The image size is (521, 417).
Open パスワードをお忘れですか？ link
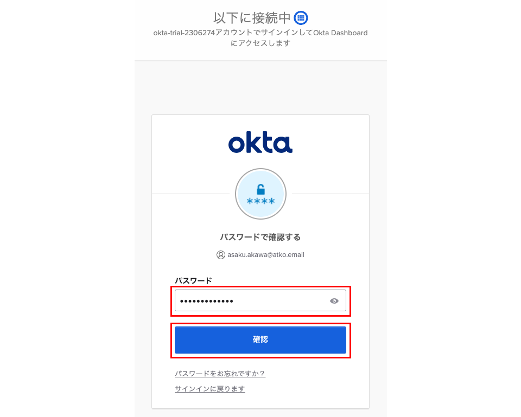coord(220,374)
